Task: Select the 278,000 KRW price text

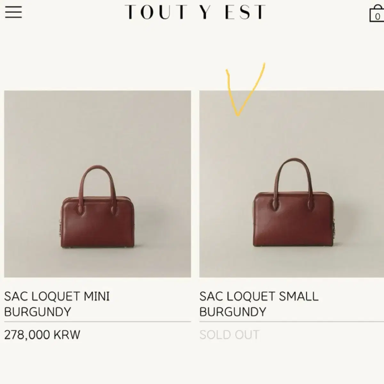Action: coord(42,335)
